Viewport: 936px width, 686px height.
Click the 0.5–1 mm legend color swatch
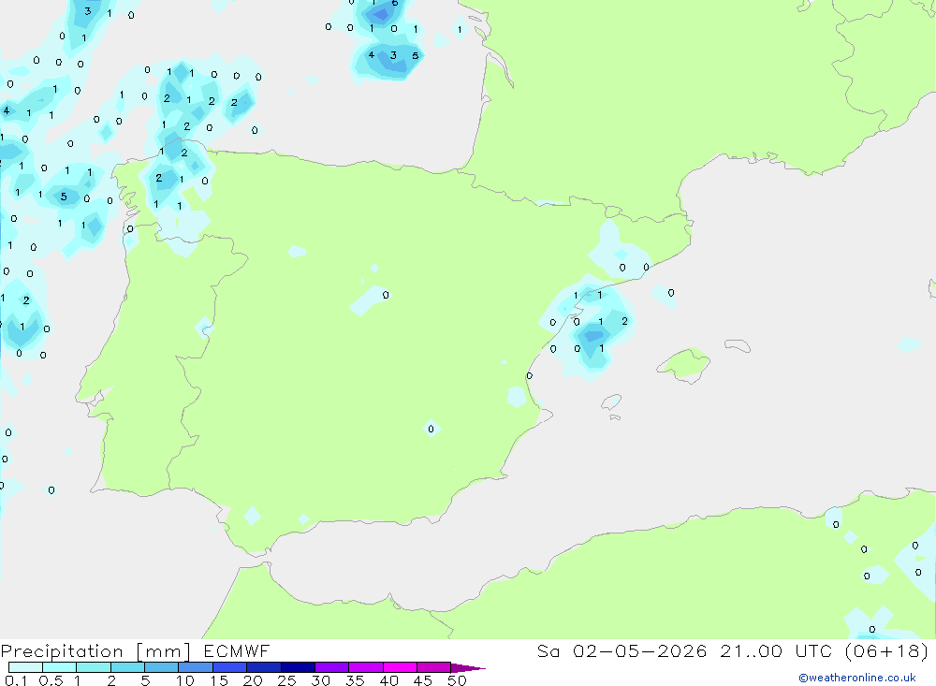(60, 667)
